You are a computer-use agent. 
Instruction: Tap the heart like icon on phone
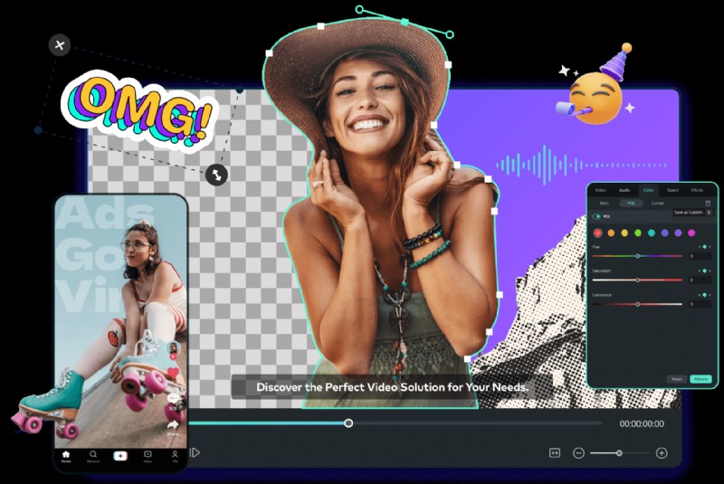[x=173, y=372]
